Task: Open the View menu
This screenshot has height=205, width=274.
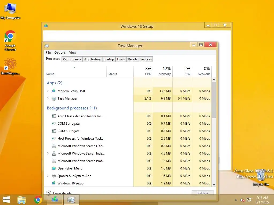Action: pos(73,53)
